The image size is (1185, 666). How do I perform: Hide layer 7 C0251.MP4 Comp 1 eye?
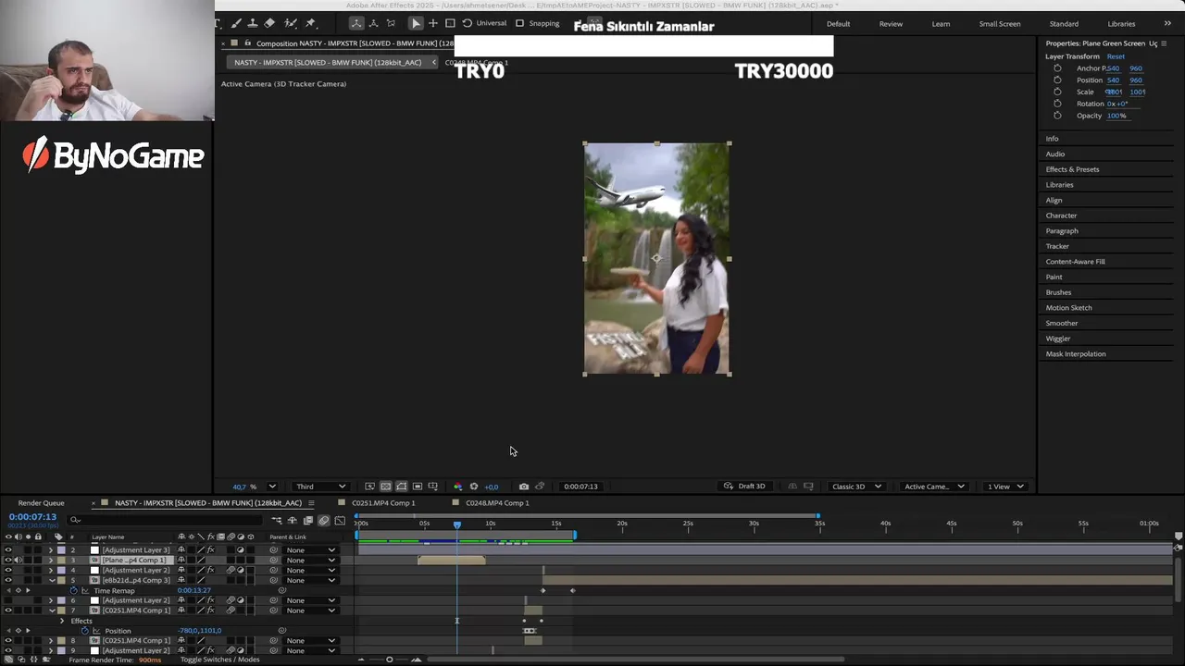click(8, 610)
